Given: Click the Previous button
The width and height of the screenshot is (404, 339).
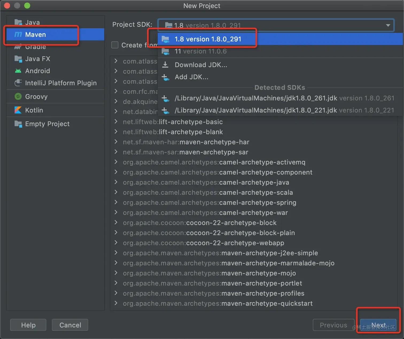Looking at the screenshot, I should pos(333,325).
